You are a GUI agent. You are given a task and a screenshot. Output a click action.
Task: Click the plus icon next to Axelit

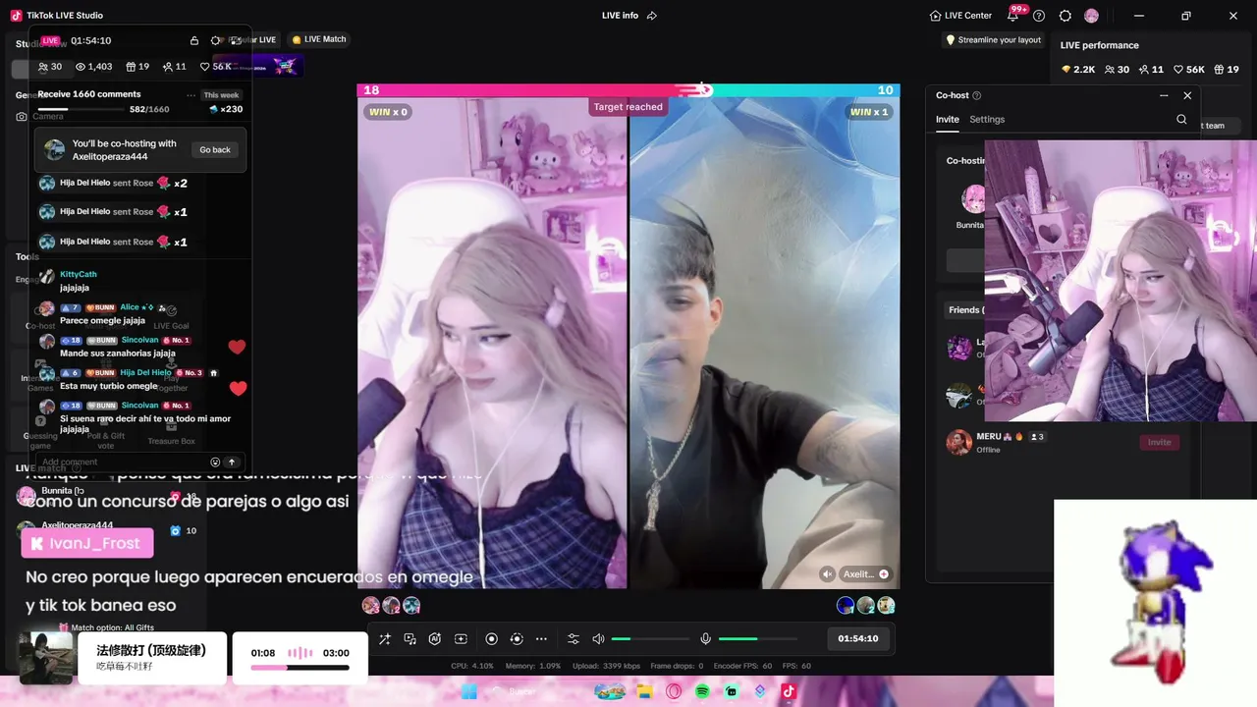[884, 574]
